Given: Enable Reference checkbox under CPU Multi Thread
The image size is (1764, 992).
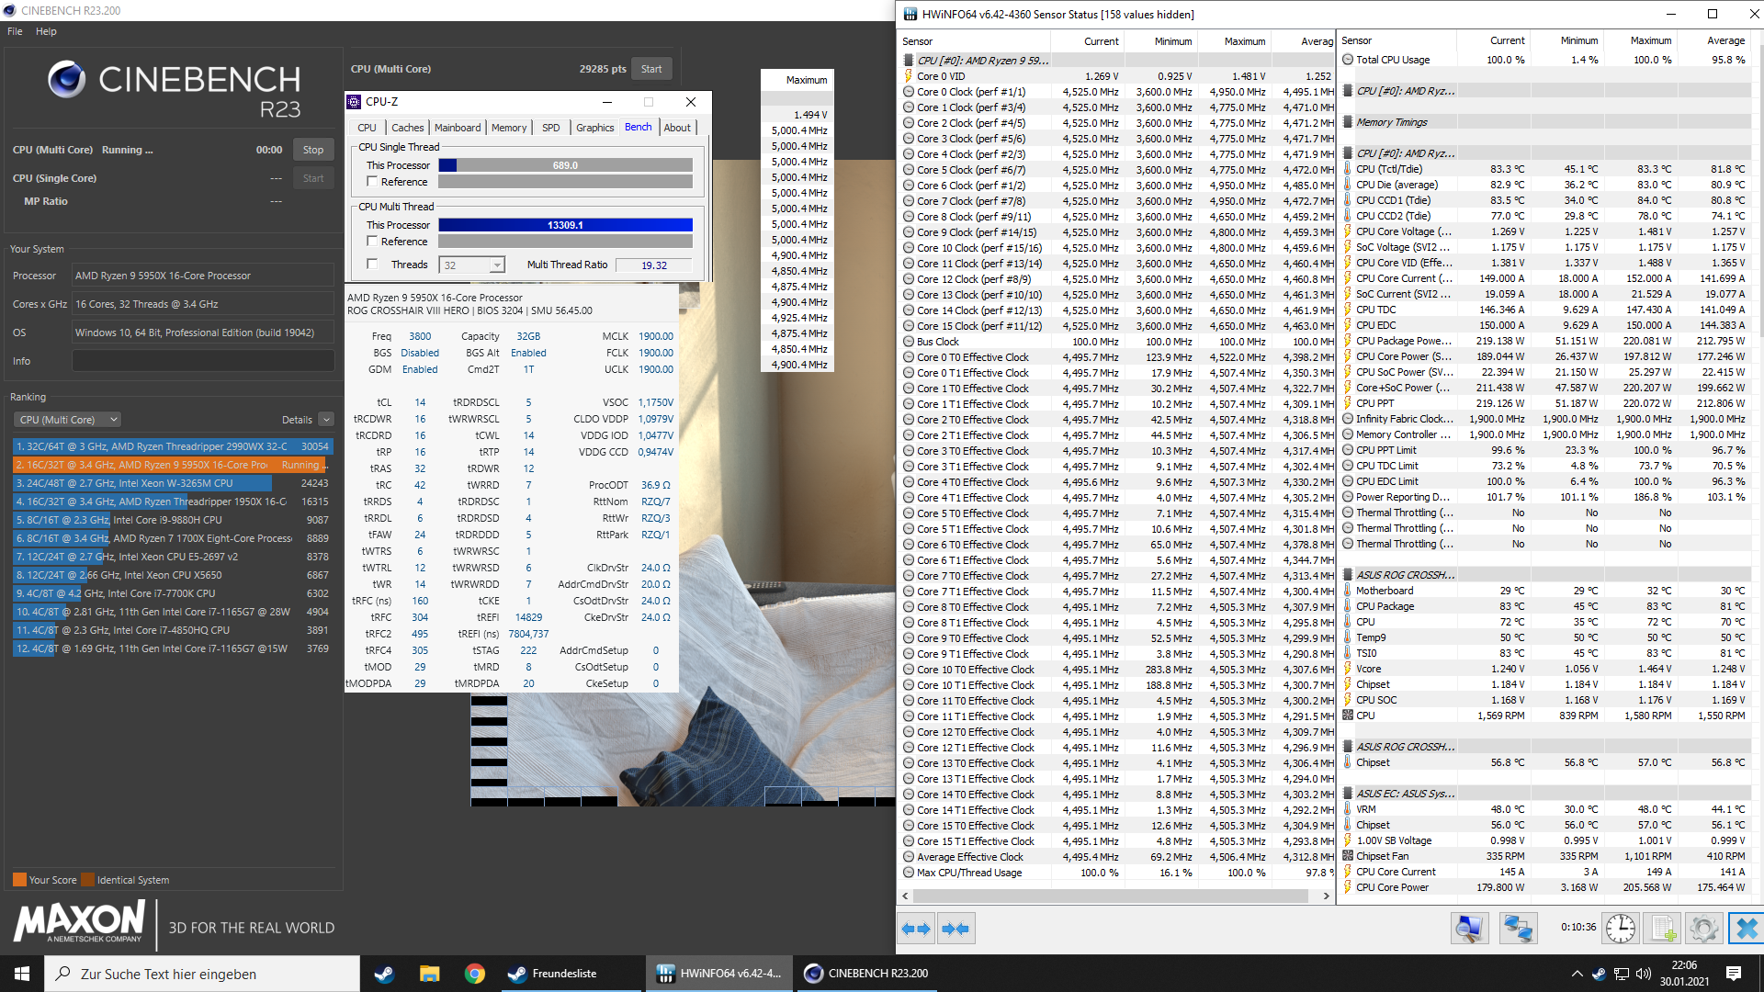Looking at the screenshot, I should 372,242.
